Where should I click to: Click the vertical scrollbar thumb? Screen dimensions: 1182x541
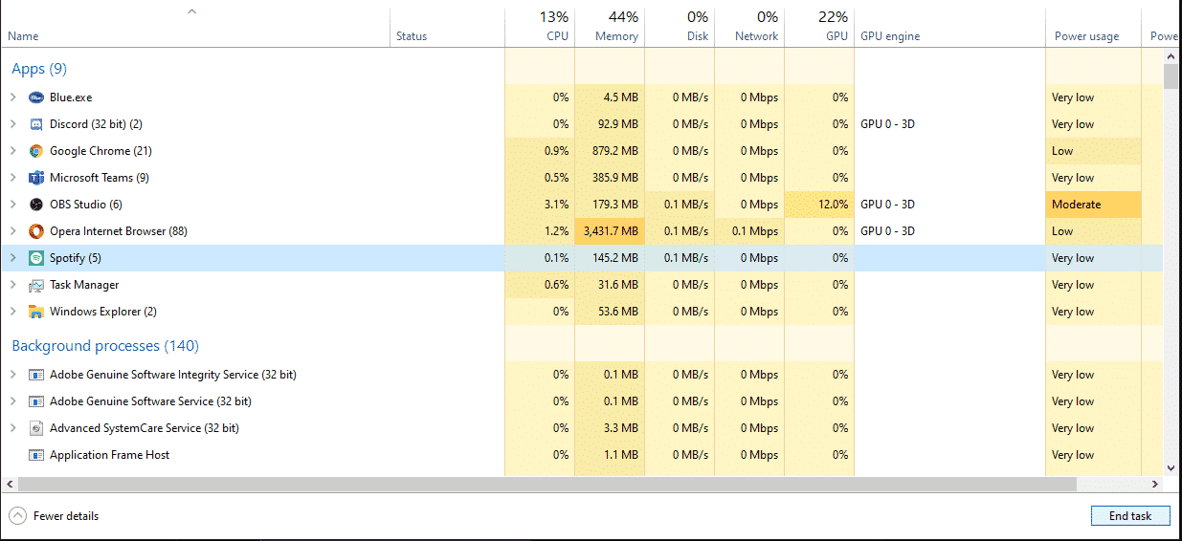point(1171,76)
